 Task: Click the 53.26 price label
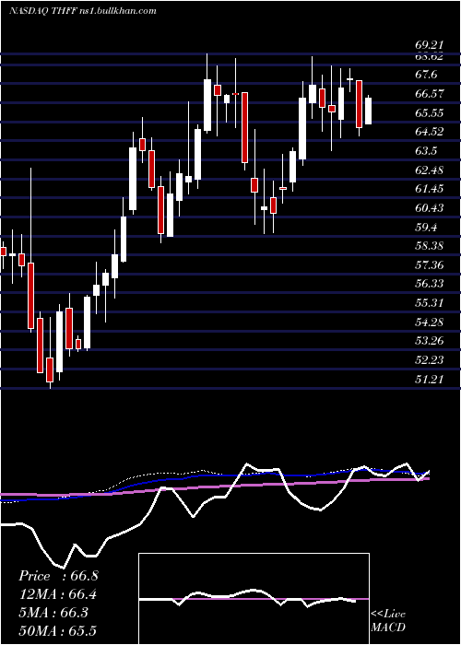click(x=430, y=341)
